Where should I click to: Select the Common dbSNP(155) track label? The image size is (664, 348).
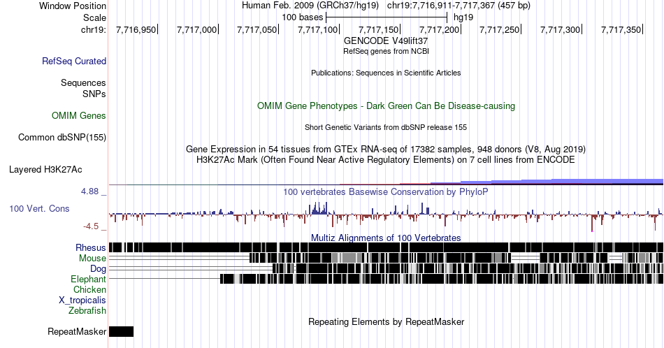pos(62,137)
